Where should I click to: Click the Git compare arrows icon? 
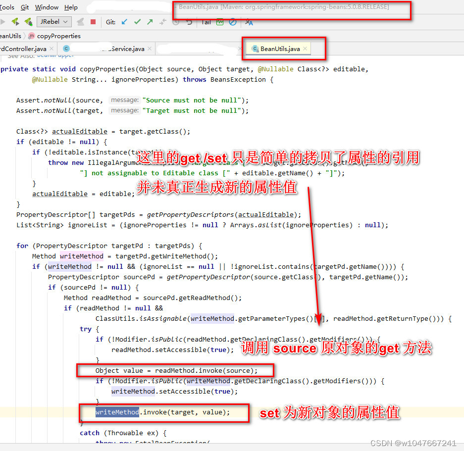(162, 22)
